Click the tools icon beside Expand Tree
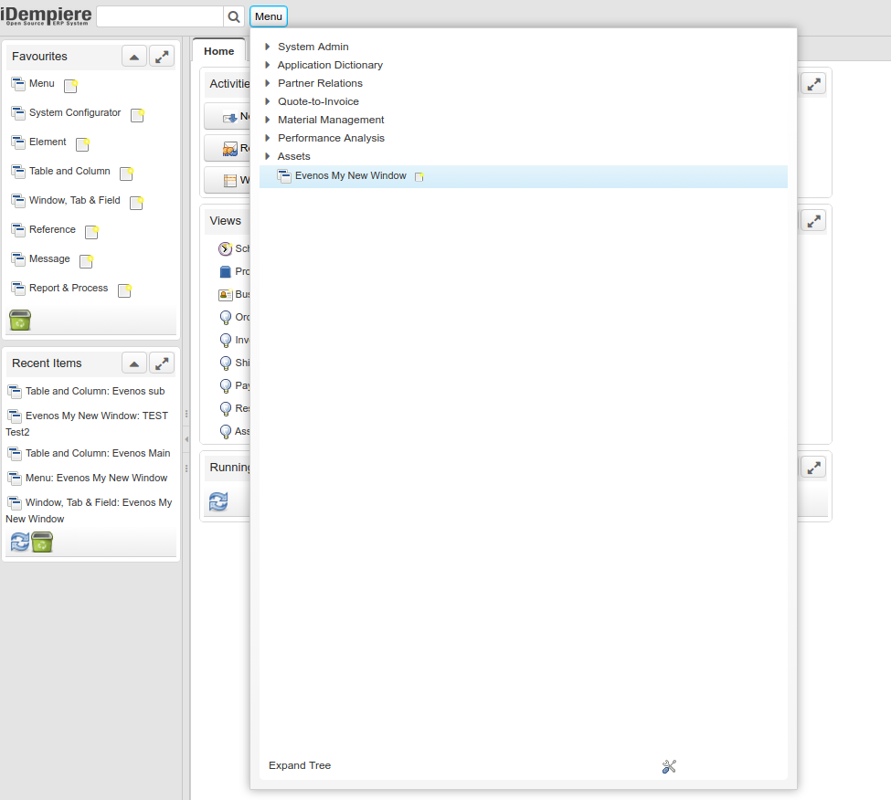Screen dimensions: 891x800 tap(669, 766)
